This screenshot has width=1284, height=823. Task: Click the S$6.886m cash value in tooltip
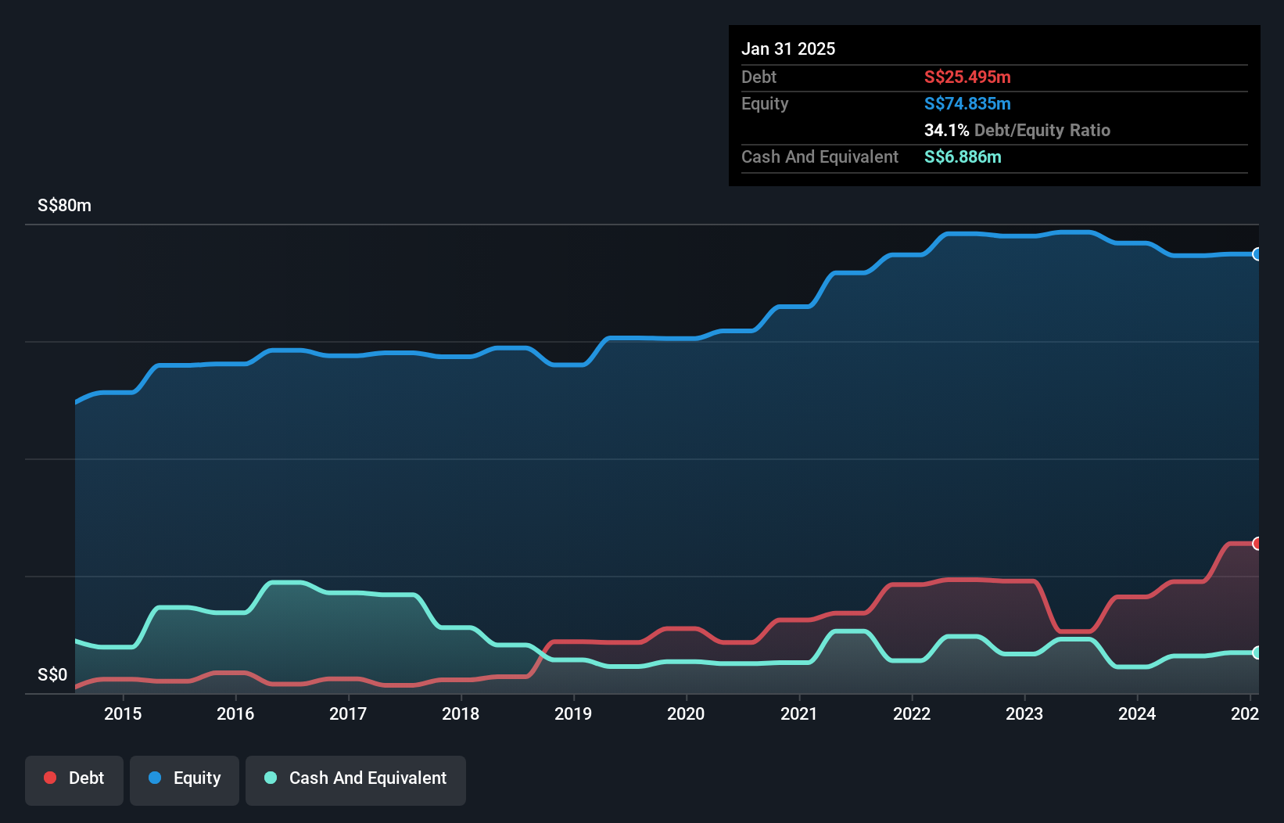pos(963,156)
